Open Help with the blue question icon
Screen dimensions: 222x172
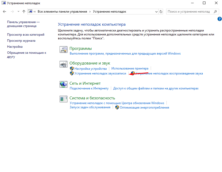coord(220,19)
